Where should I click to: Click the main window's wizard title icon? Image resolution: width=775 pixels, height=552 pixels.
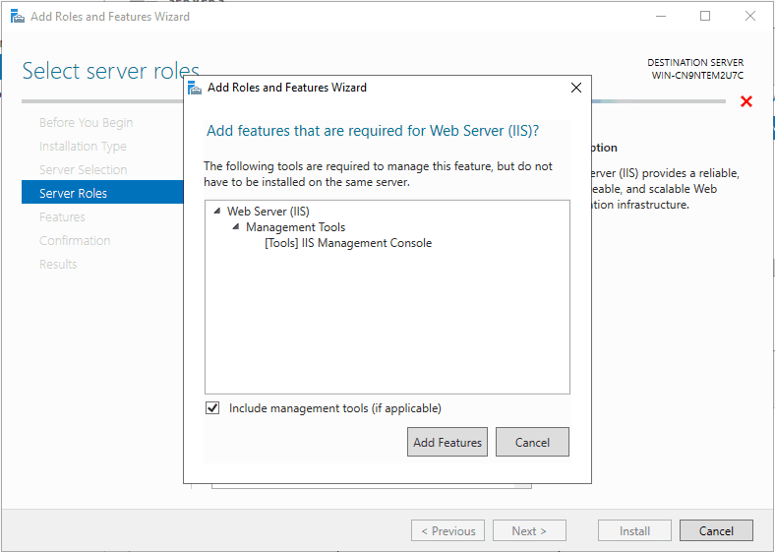[16, 17]
